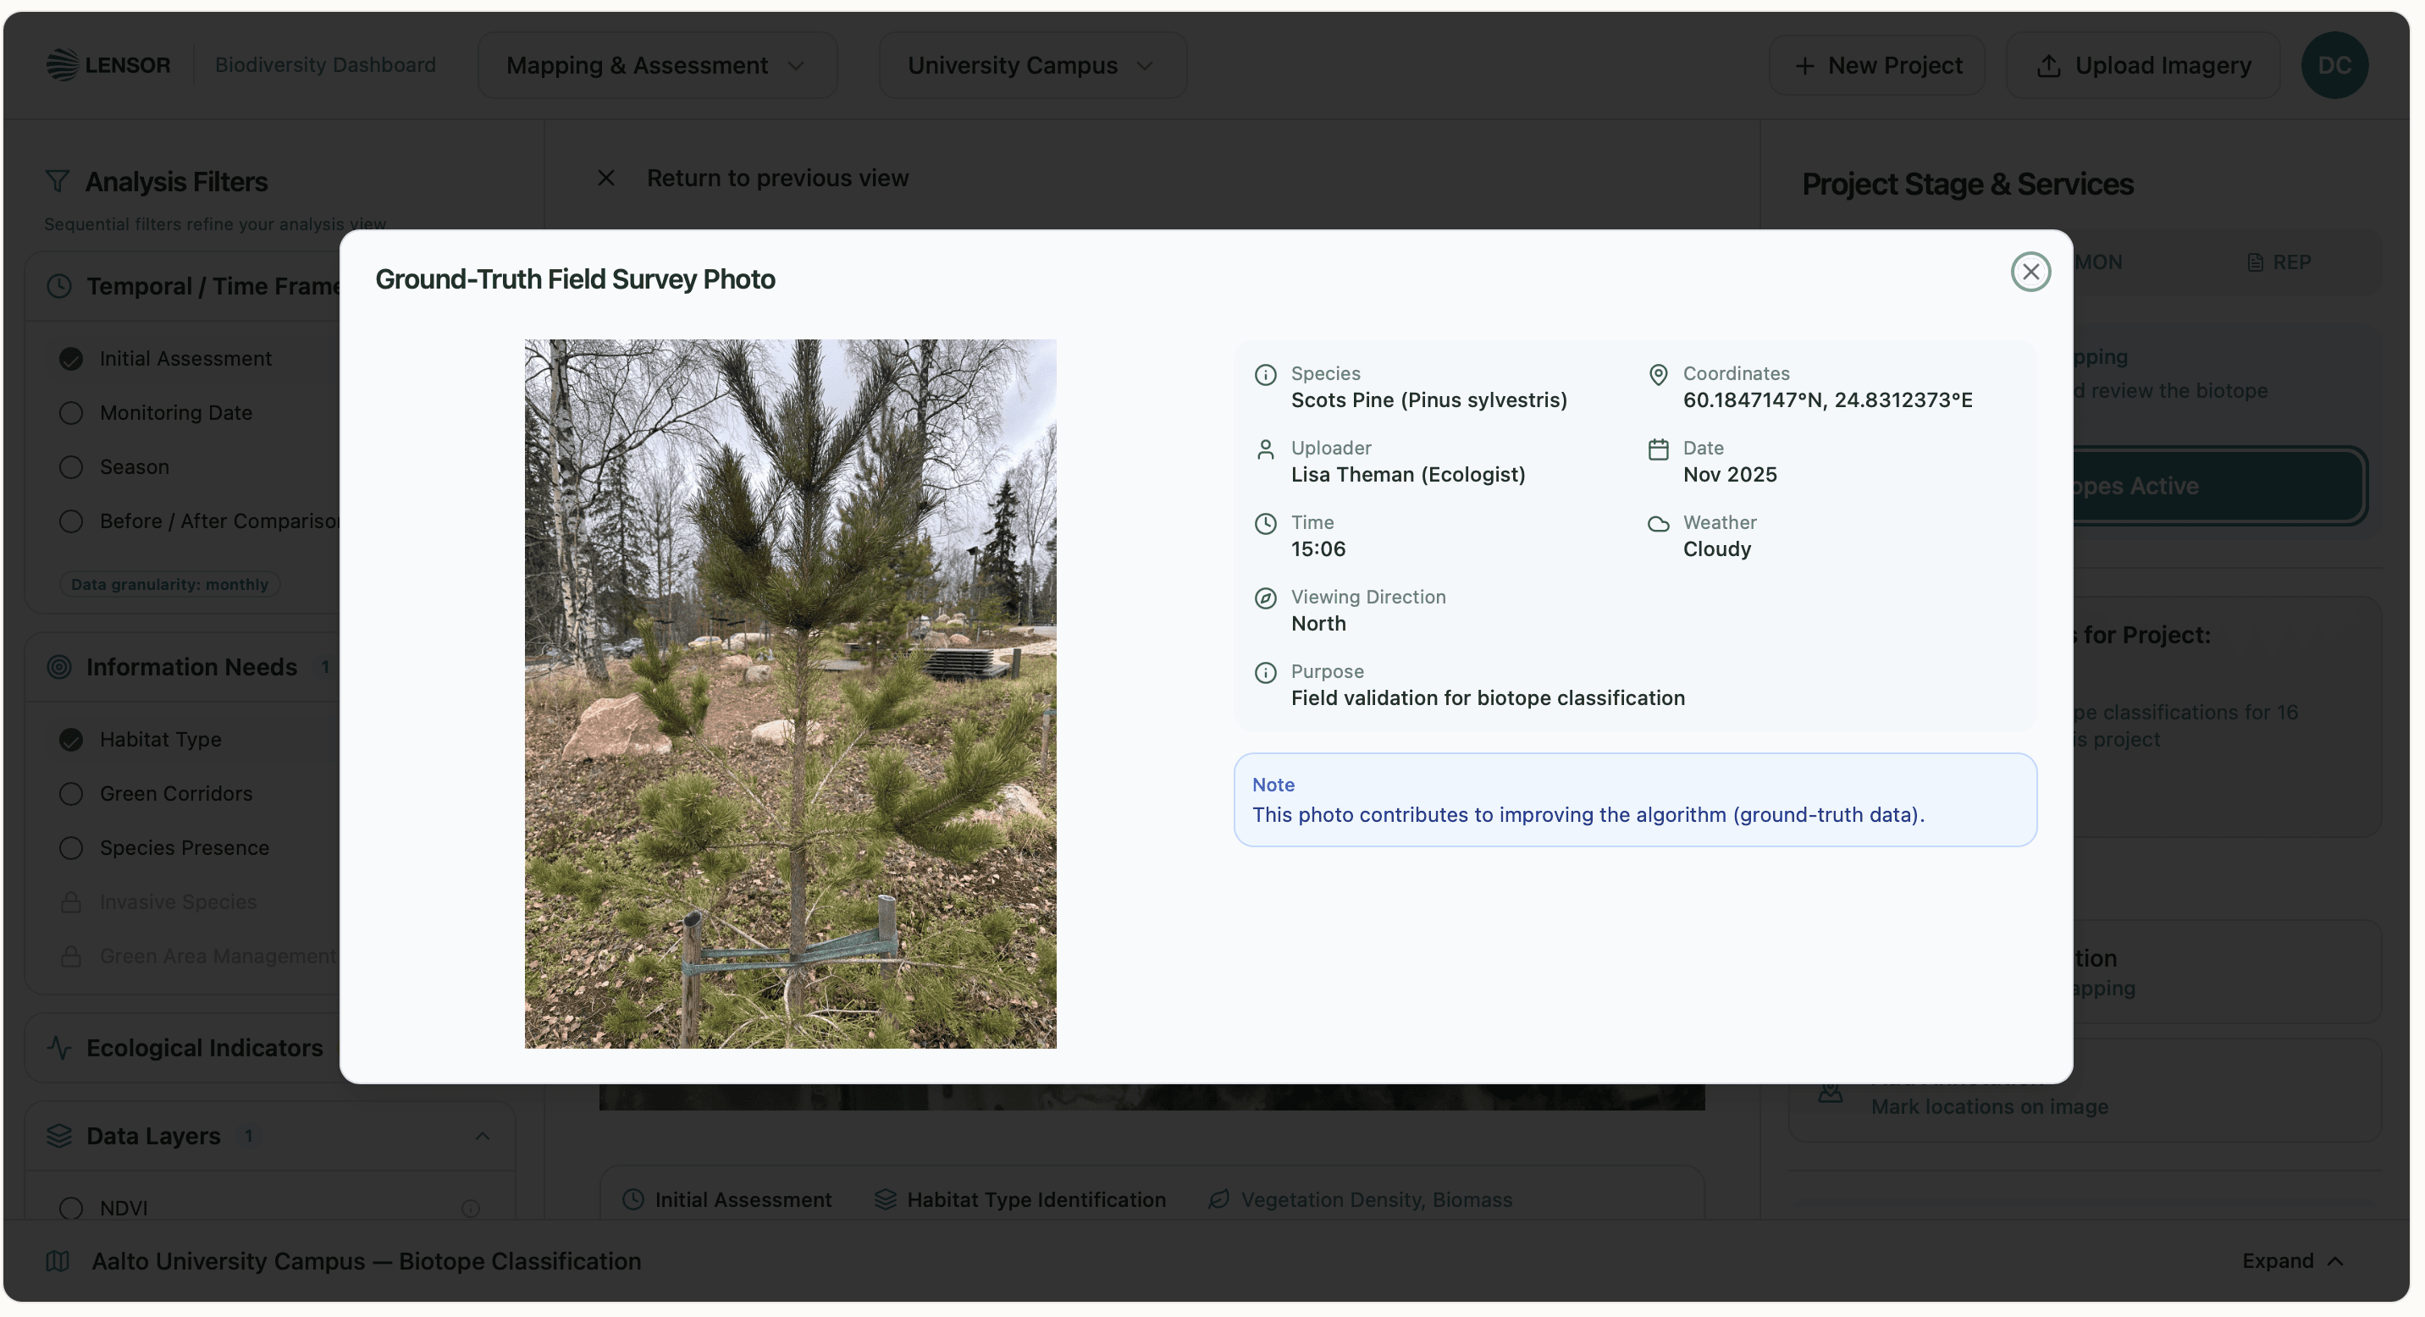Click the NDVI info icon
The image size is (2425, 1317).
pos(471,1208)
